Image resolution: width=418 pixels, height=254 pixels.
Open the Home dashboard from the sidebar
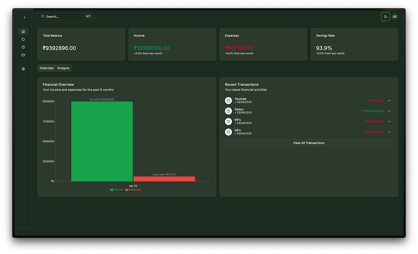pos(23,31)
